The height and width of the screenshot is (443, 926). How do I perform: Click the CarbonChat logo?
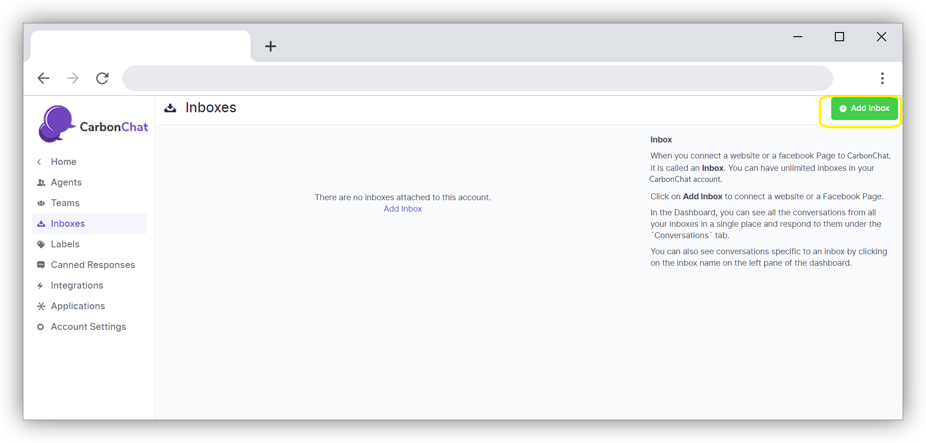93,124
